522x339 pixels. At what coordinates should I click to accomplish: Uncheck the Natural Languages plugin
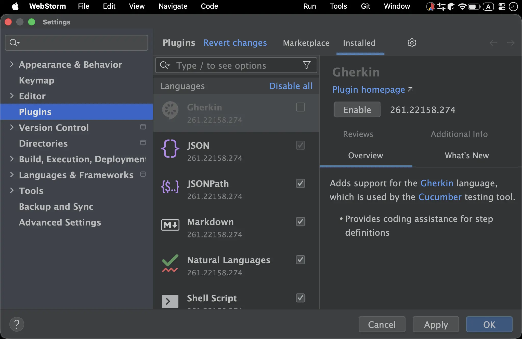tap(300, 260)
